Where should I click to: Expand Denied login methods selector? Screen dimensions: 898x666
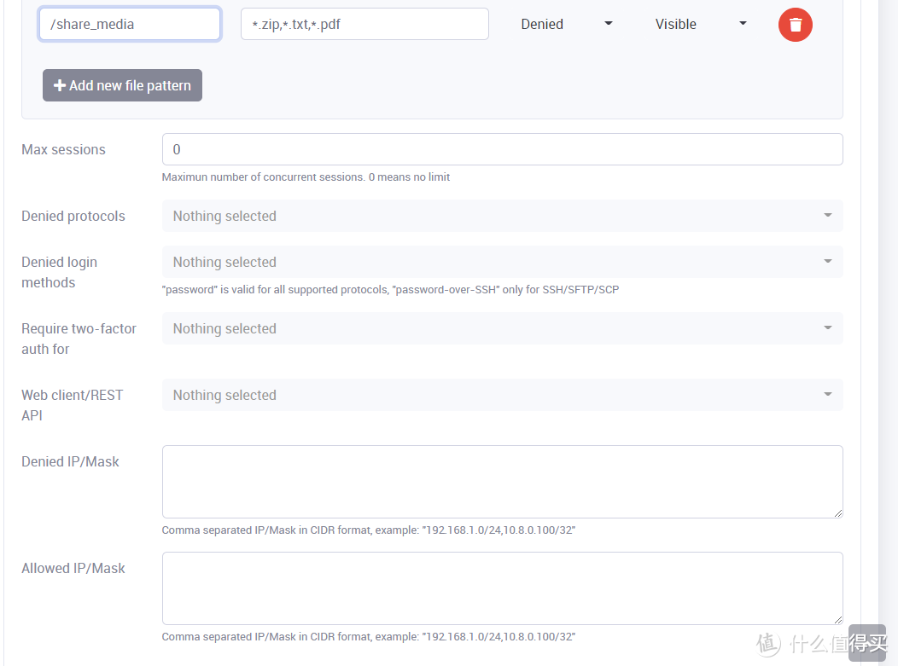[x=502, y=262]
